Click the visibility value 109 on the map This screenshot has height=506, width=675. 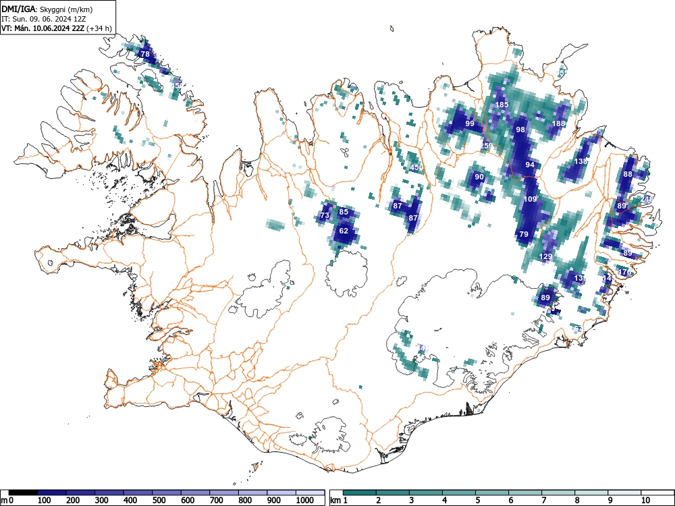pos(531,199)
